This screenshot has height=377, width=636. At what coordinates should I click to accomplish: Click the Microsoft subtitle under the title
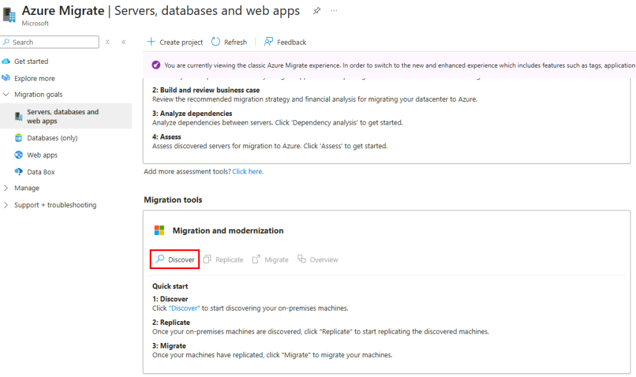35,23
